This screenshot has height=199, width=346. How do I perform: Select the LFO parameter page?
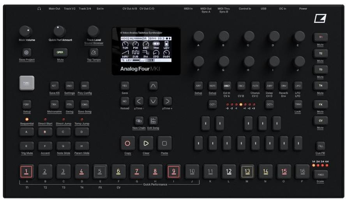[x=298, y=86]
